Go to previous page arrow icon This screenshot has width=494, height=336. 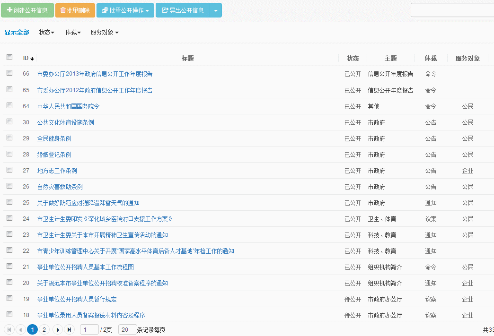tap(21, 330)
